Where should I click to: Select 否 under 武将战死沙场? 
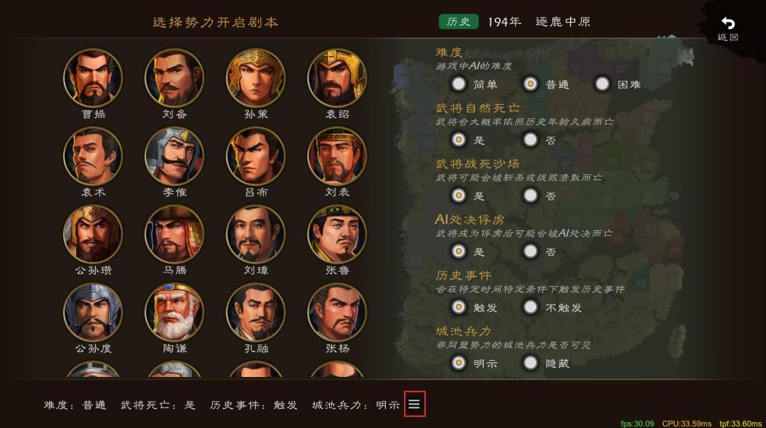pos(531,196)
